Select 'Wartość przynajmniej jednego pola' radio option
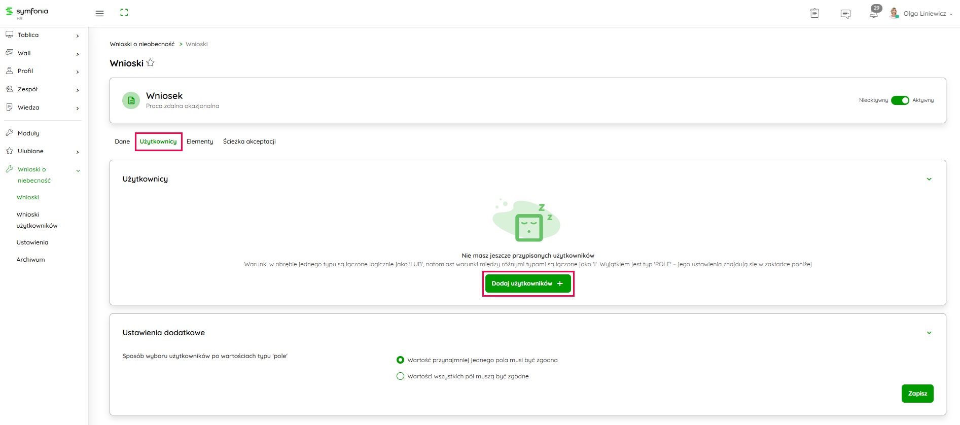 pyautogui.click(x=400, y=360)
